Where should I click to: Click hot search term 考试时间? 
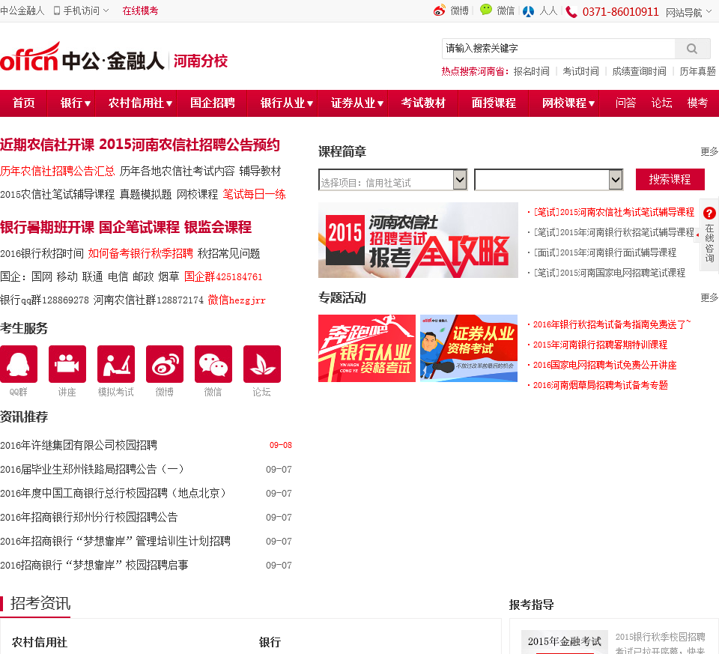[581, 72]
